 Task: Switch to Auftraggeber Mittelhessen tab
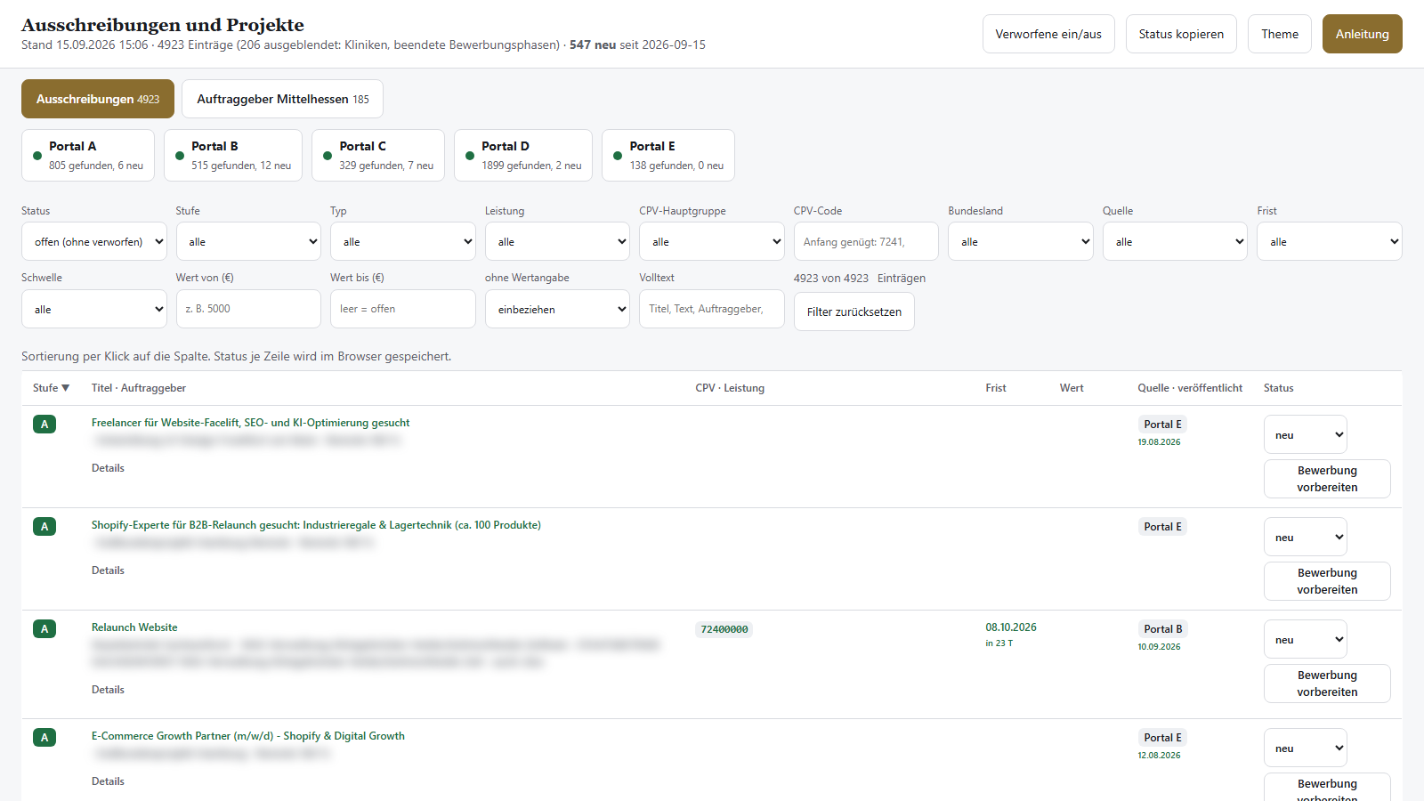(282, 99)
